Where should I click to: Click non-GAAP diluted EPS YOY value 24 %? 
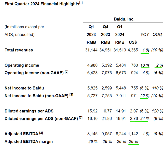[145, 119]
